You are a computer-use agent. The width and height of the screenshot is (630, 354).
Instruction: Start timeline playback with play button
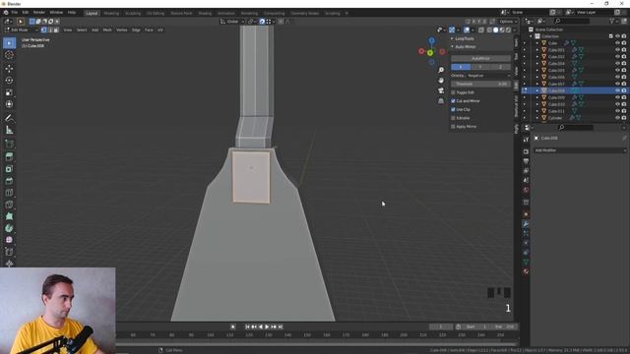[x=267, y=326]
